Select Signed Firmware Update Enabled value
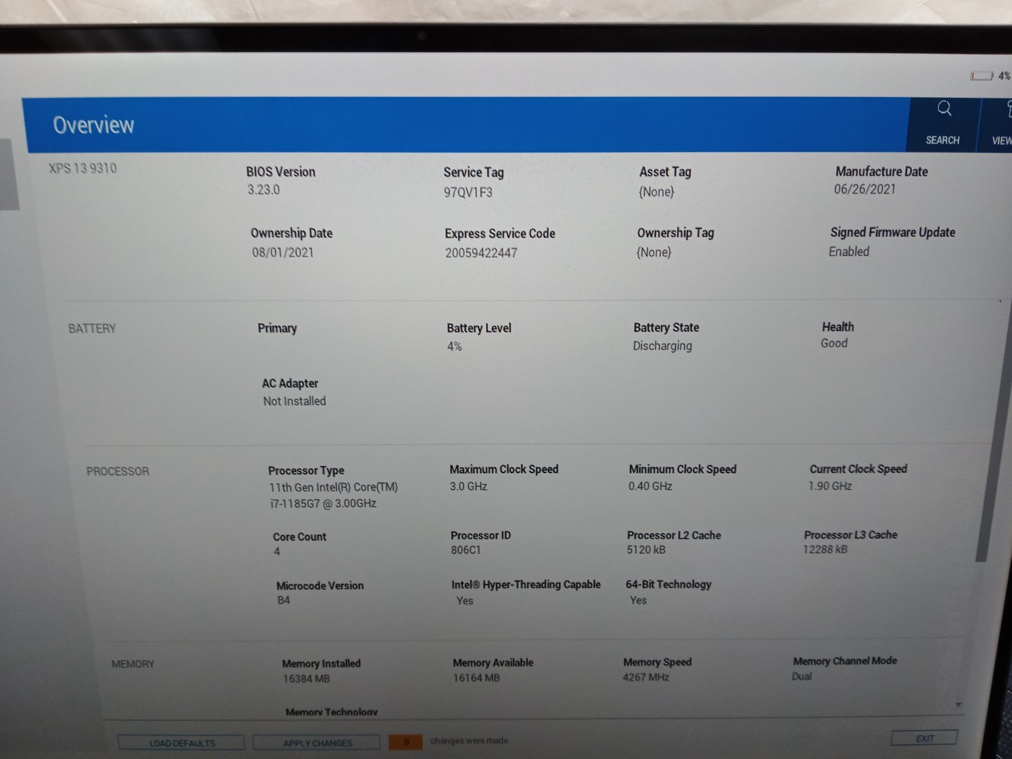This screenshot has width=1012, height=759. coord(849,252)
